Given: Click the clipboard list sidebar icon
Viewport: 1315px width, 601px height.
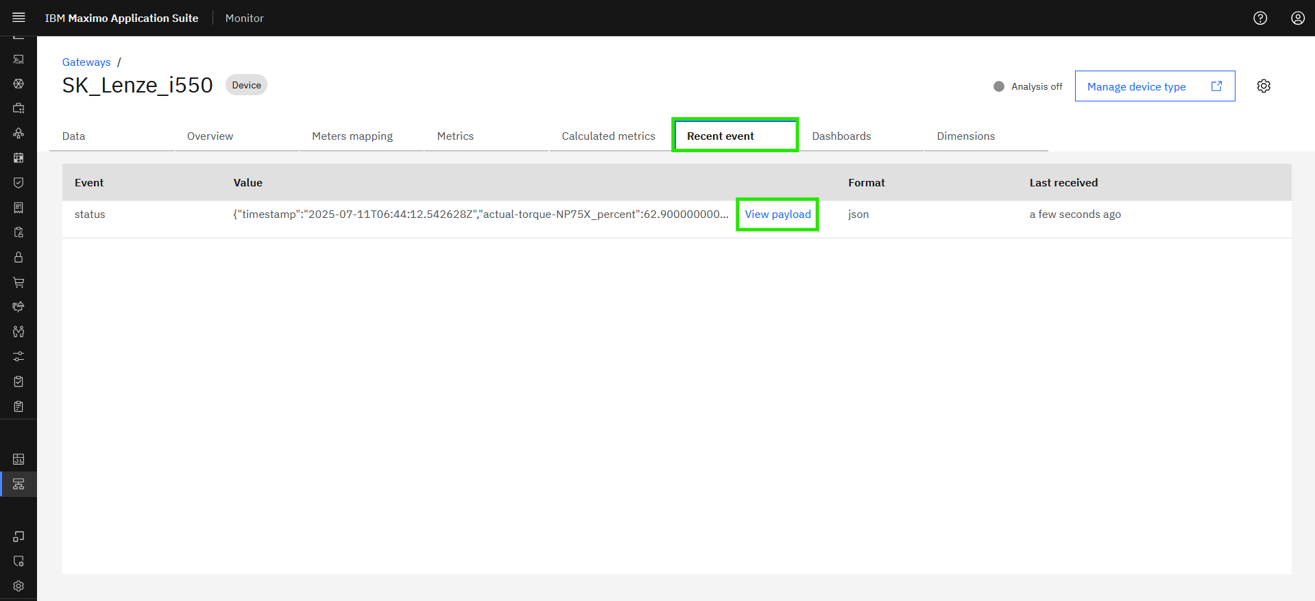Looking at the screenshot, I should pos(19,406).
